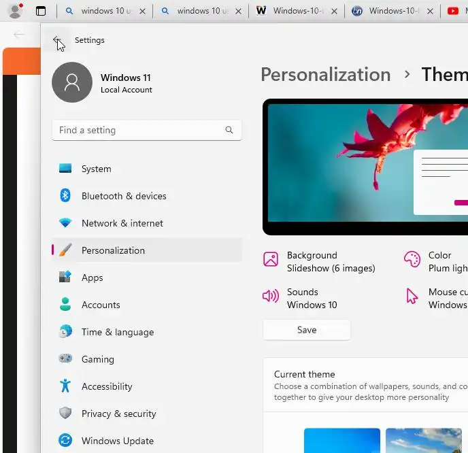Open Mouse cursor settings icon
This screenshot has width=468, height=453.
[412, 296]
